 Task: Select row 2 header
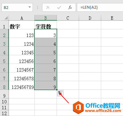pos(4,34)
